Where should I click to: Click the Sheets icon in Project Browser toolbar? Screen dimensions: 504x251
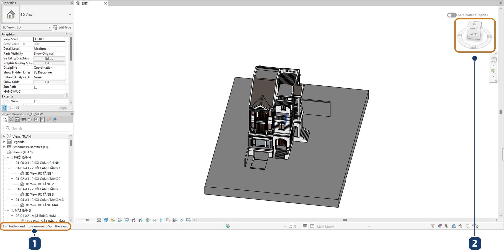click(30, 120)
